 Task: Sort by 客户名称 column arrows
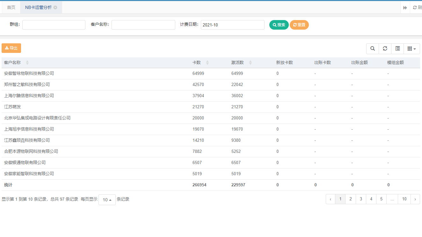(27, 63)
